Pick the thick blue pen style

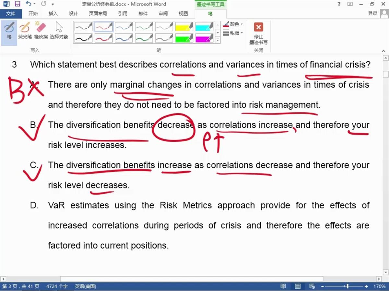124,38
